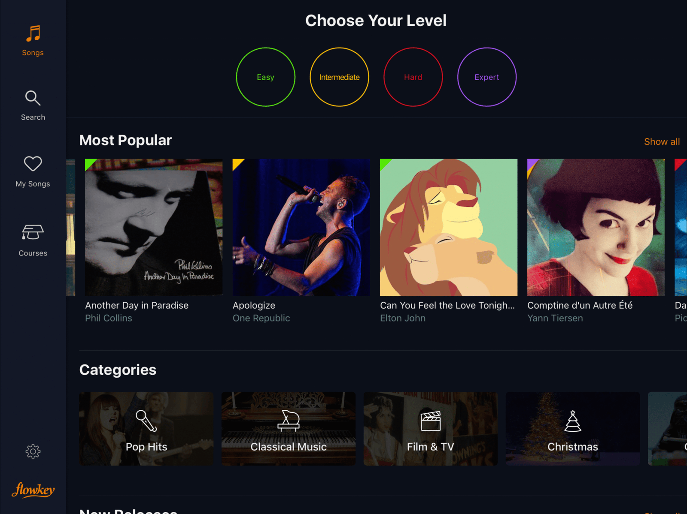
Task: Open settings gear icon
Action: 33,451
